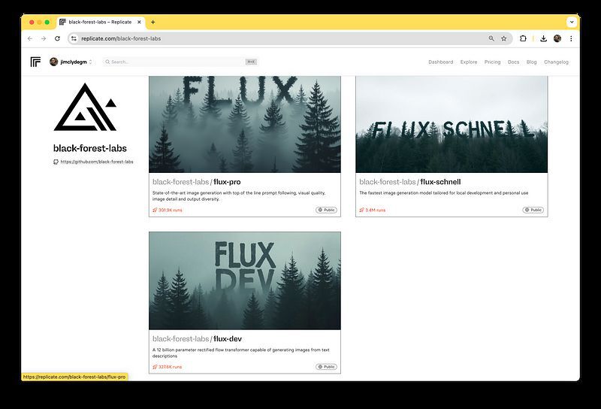Open the FLUX SCHNELL thumbnail image
This screenshot has height=409, width=601.
click(x=452, y=124)
